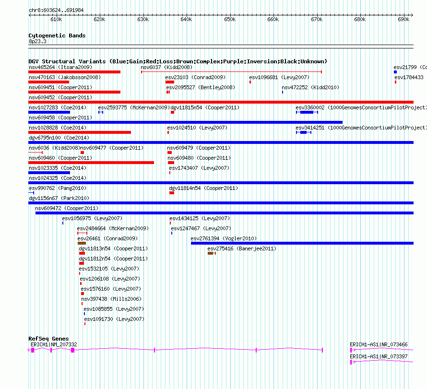Click the nsv1027283 (Coe2014) label
The width and height of the screenshot is (427, 389).
tap(58, 107)
